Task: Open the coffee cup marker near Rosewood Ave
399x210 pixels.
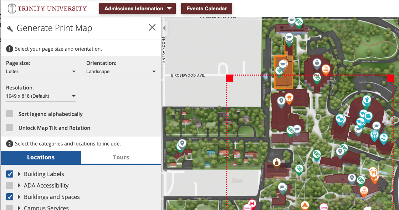Action: [x=326, y=69]
